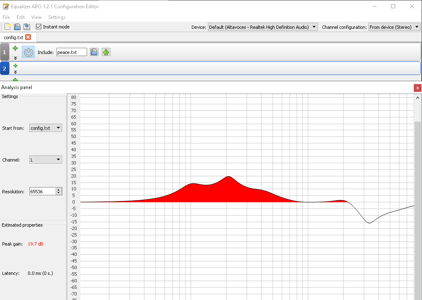This screenshot has width=422, height=300.
Task: Open the Settings menu
Action: pyautogui.click(x=57, y=17)
